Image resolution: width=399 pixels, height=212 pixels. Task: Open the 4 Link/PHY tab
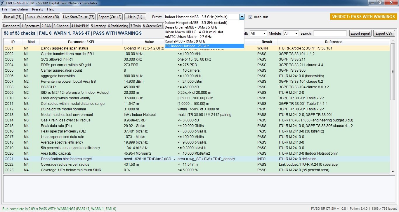[80, 26]
